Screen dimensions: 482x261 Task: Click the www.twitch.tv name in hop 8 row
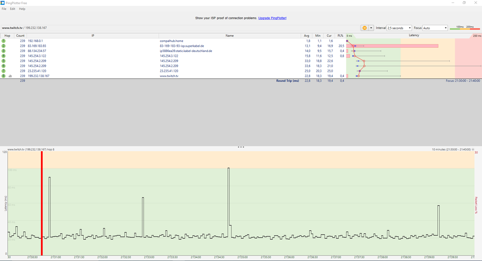[x=169, y=76]
